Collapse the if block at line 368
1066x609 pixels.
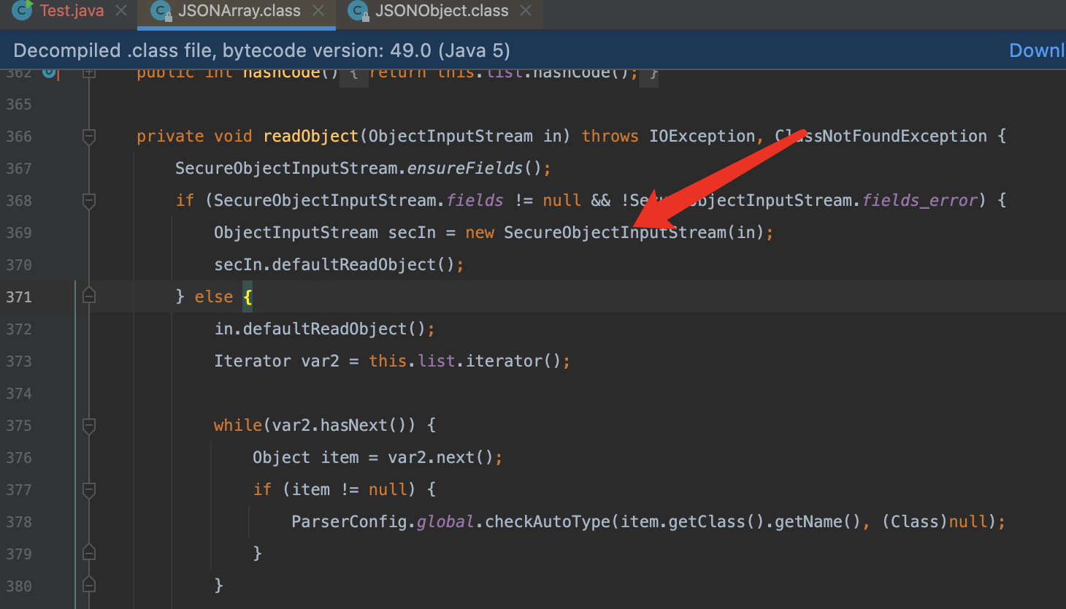click(x=89, y=201)
